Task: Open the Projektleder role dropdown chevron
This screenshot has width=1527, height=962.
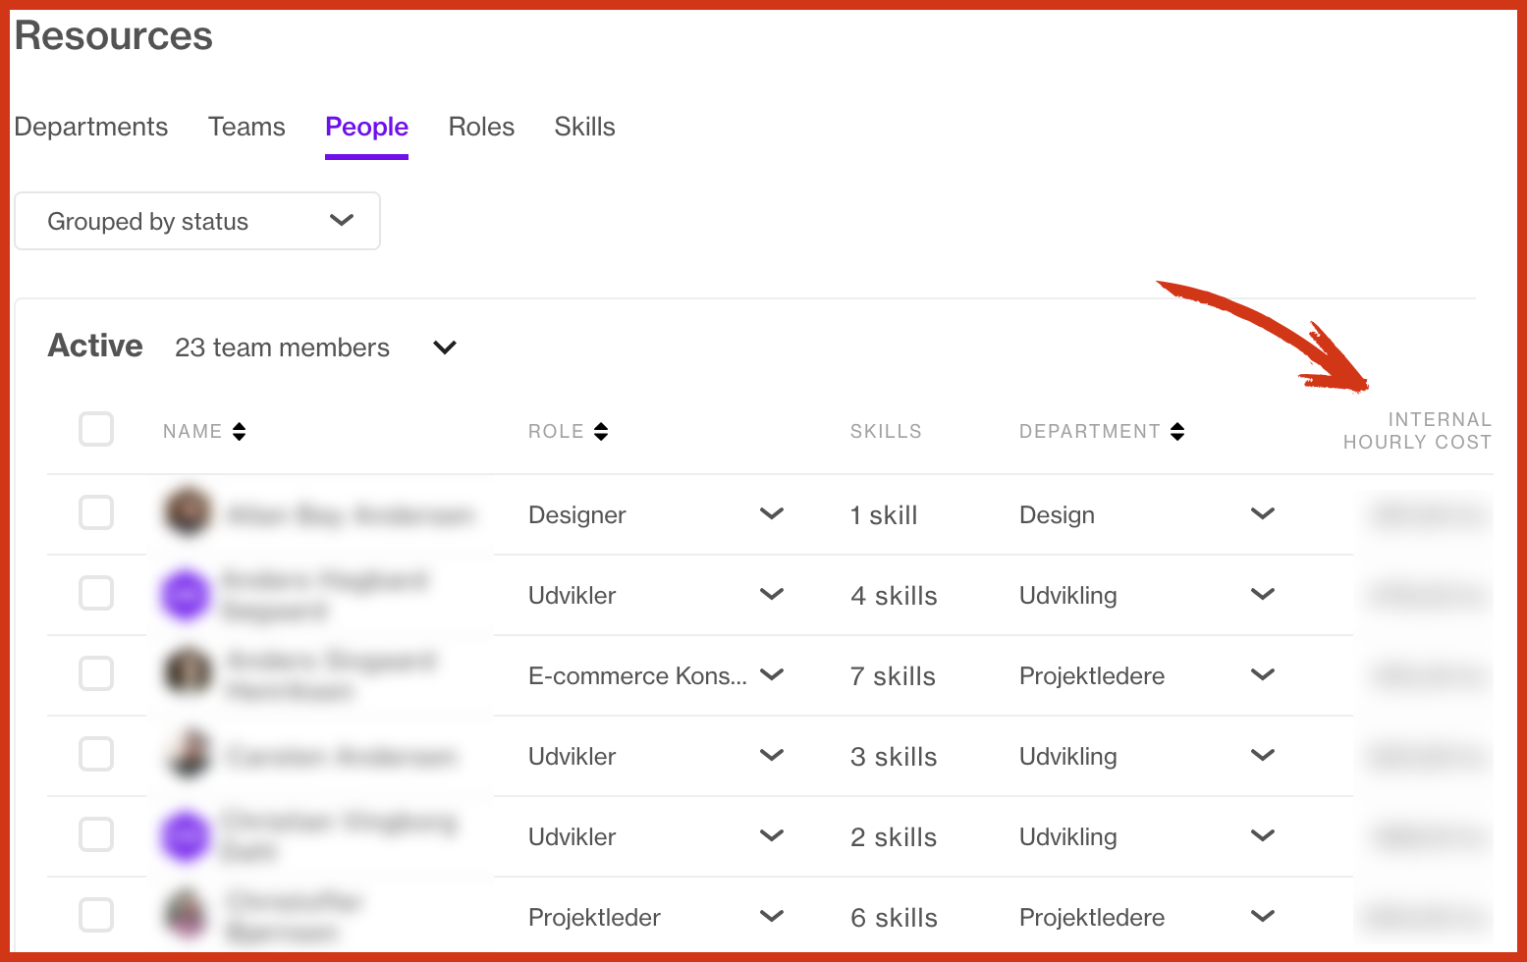Action: 772,917
